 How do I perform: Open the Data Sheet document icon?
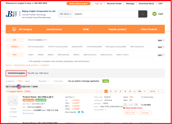pyautogui.click(x=23, y=113)
